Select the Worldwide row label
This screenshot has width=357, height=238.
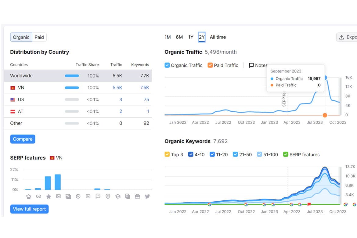21,76
